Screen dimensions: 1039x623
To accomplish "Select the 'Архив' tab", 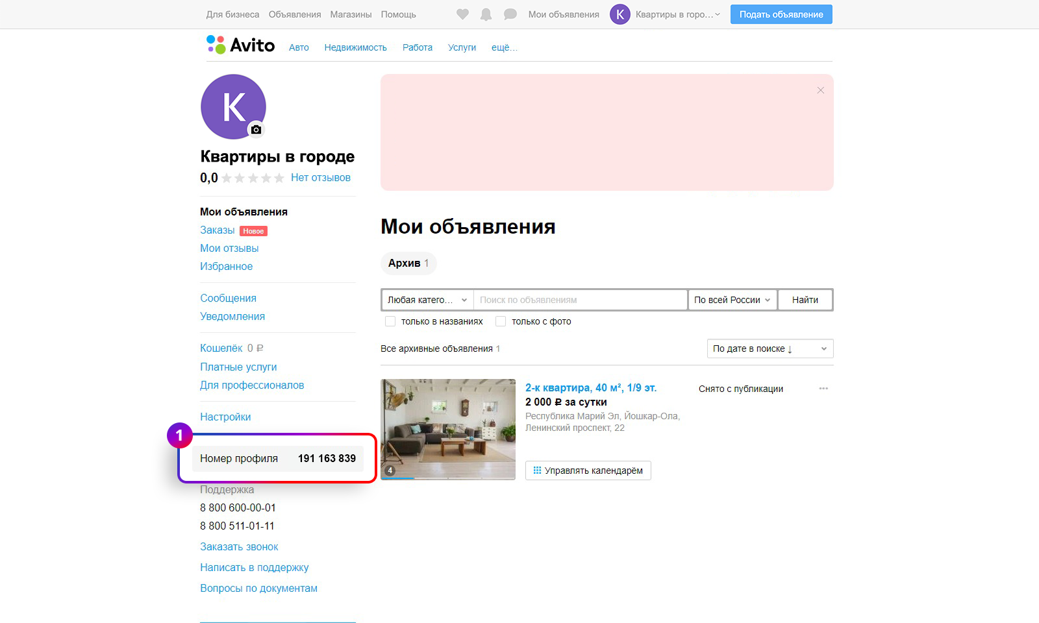I will click(x=408, y=263).
